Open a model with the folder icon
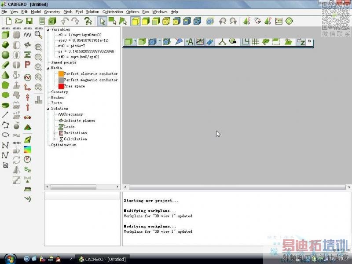This screenshot has width=352, height=264. (x=19, y=21)
